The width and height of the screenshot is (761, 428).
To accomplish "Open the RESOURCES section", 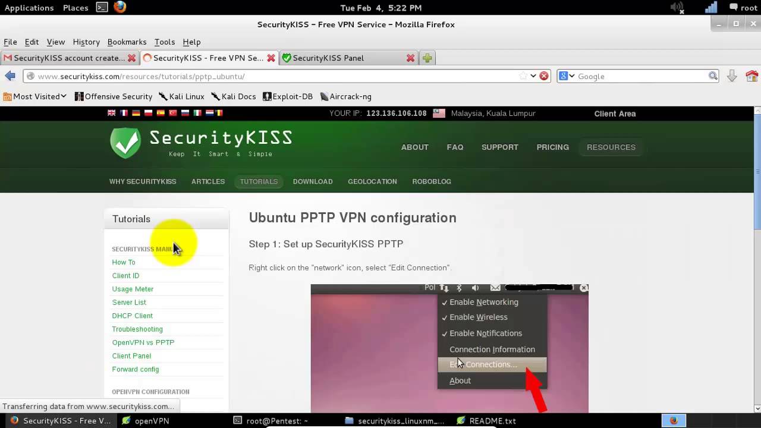I will [611, 147].
